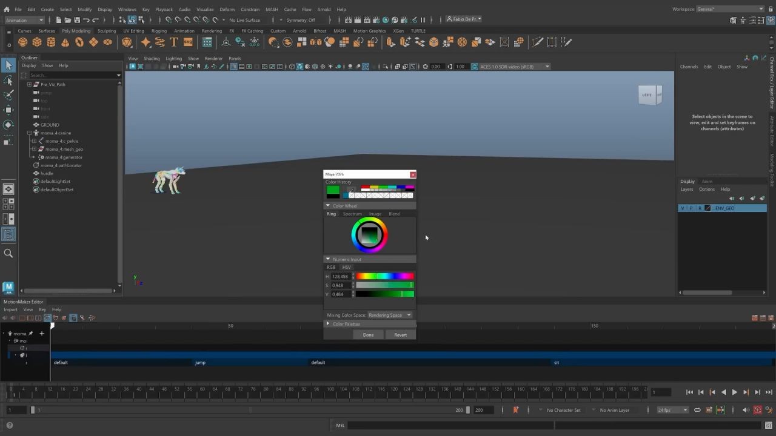
Task: Click Done in the color dialog
Action: point(368,335)
